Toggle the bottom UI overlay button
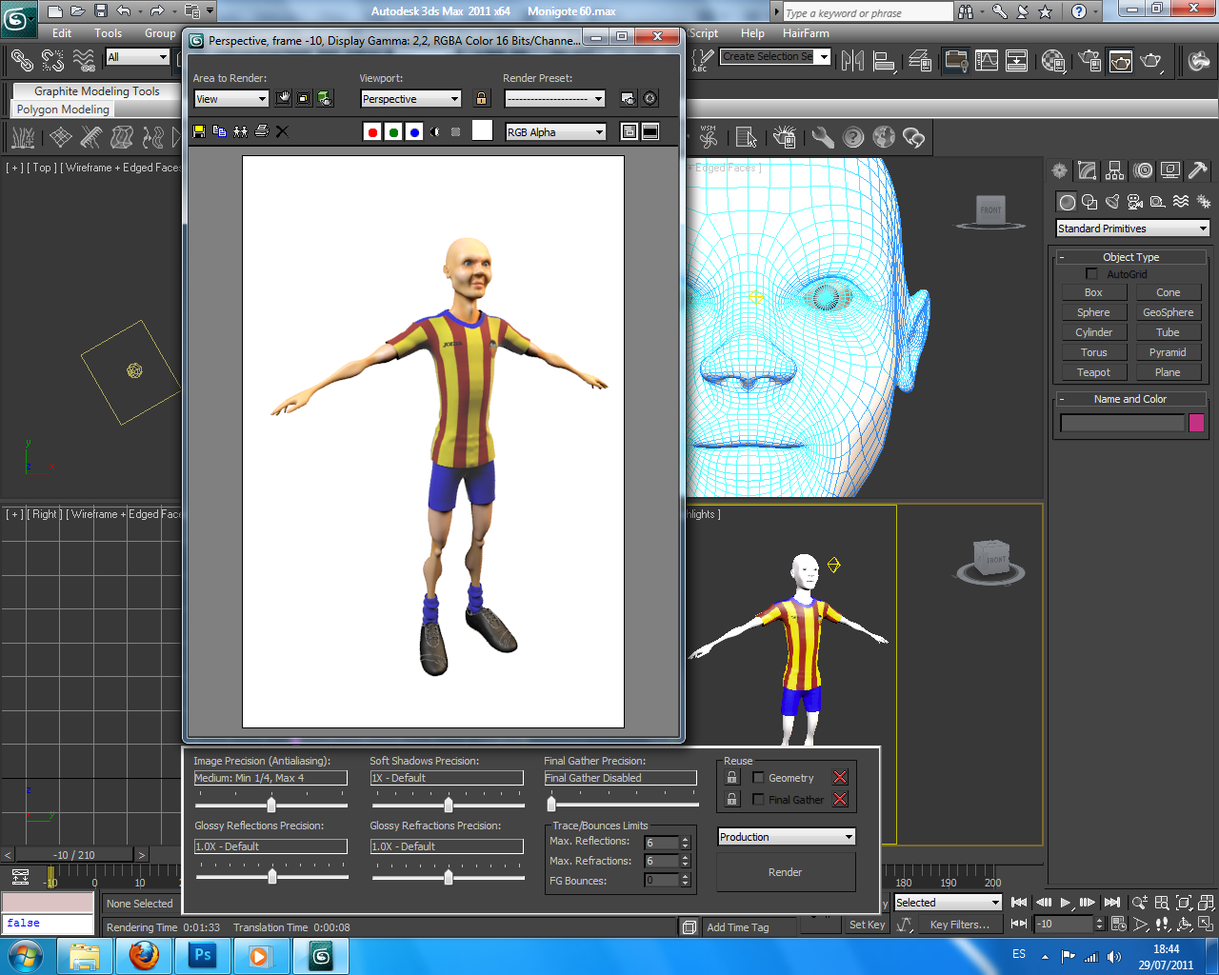1219x975 pixels. pyautogui.click(x=650, y=131)
